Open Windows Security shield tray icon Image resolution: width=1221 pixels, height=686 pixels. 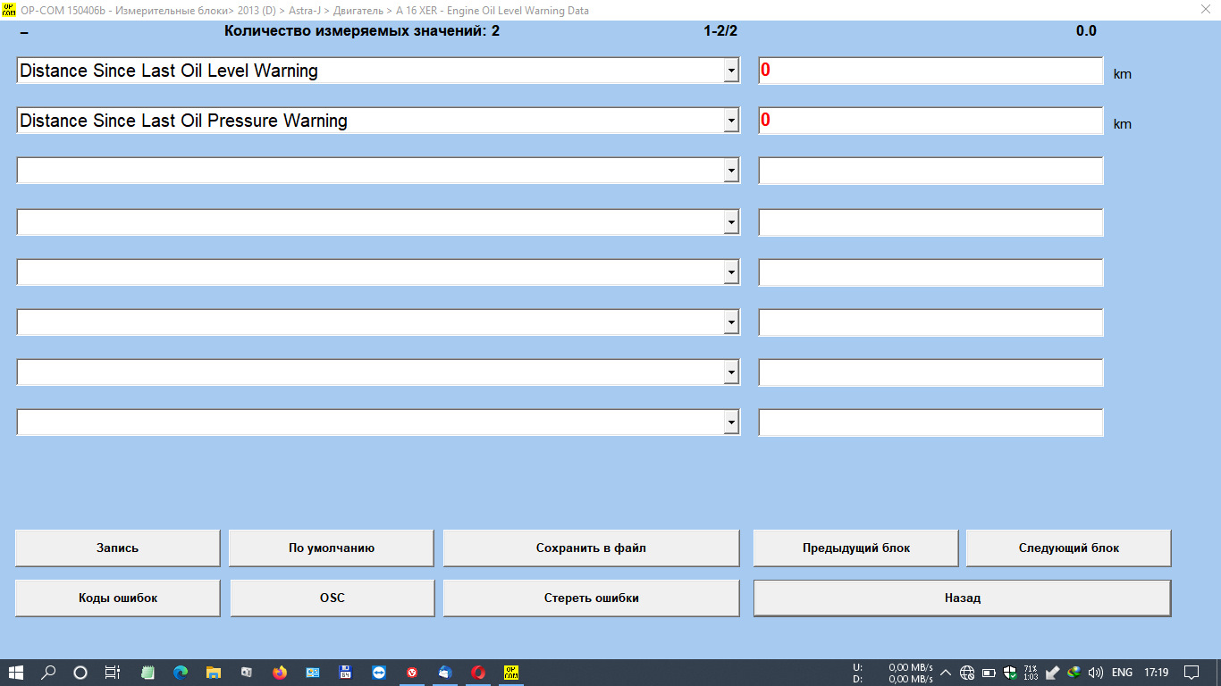coord(1010,673)
